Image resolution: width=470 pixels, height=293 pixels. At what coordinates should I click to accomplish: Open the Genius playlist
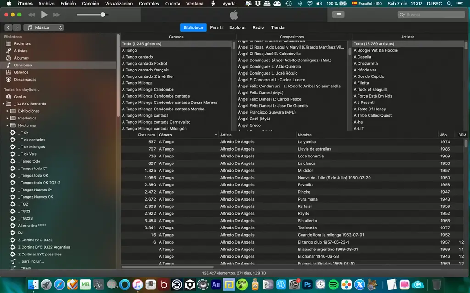coord(20,97)
